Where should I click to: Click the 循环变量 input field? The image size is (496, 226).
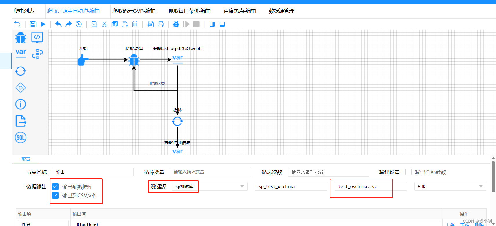(210, 172)
